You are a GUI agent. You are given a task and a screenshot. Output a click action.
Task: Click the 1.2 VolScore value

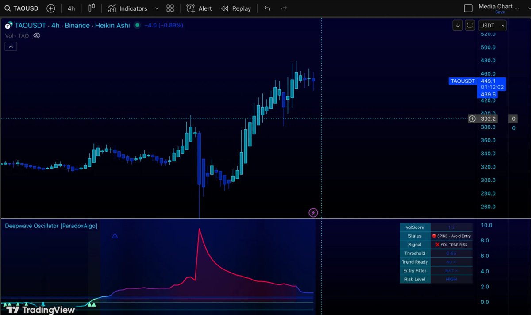(x=451, y=227)
